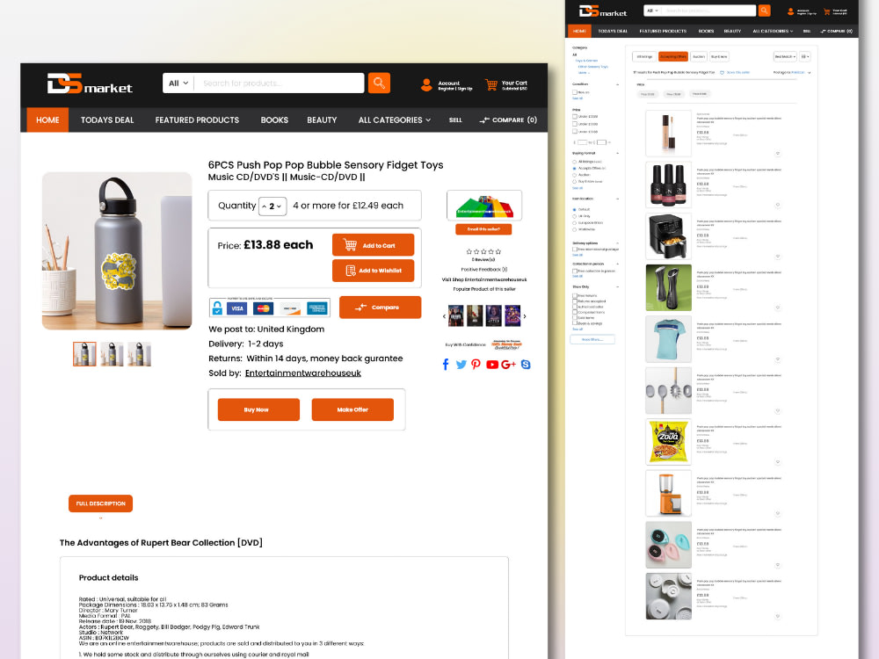Click the Buy Now button
The height and width of the screenshot is (659, 879).
coord(258,409)
